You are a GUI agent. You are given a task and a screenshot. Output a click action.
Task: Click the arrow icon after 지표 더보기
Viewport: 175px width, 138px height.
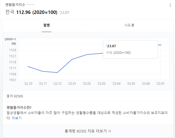[110, 131]
